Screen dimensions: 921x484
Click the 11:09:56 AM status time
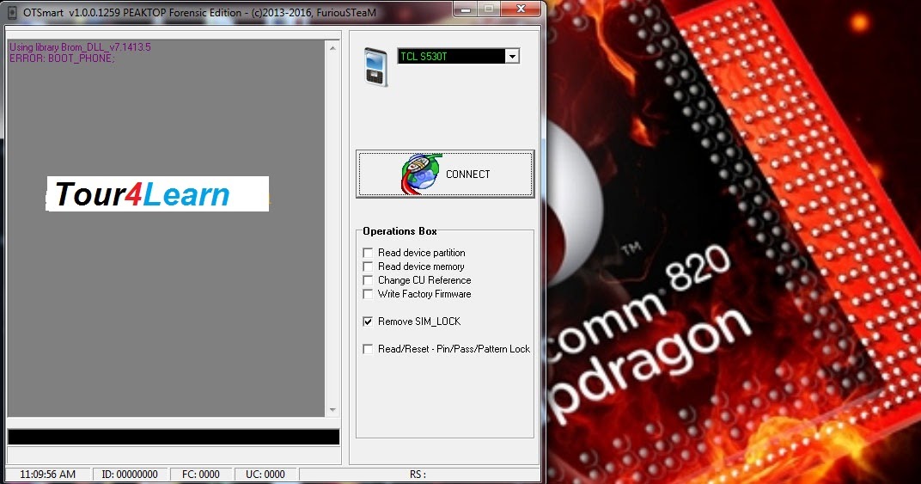(x=47, y=474)
